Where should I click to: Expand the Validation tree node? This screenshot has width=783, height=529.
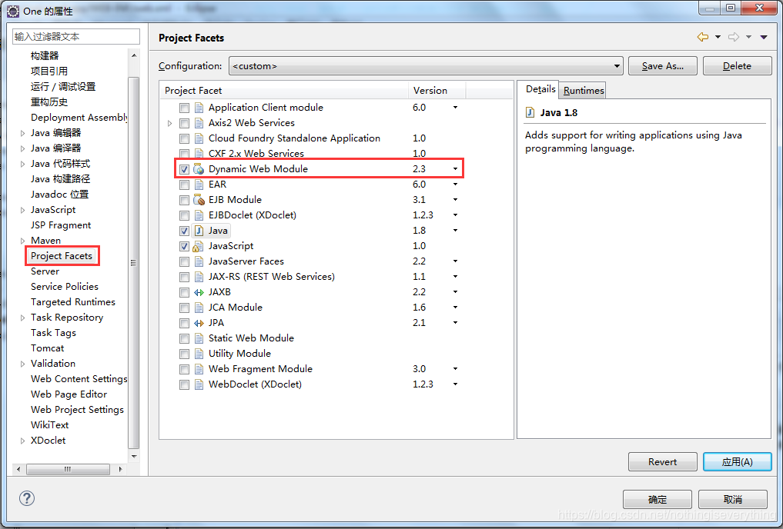[22, 364]
